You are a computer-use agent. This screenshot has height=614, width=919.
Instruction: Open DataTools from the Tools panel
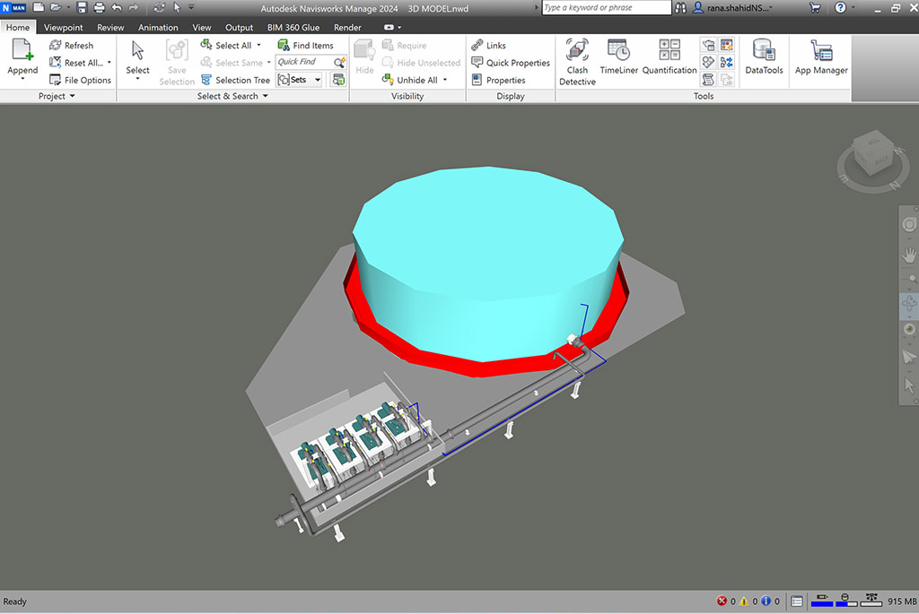click(764, 59)
